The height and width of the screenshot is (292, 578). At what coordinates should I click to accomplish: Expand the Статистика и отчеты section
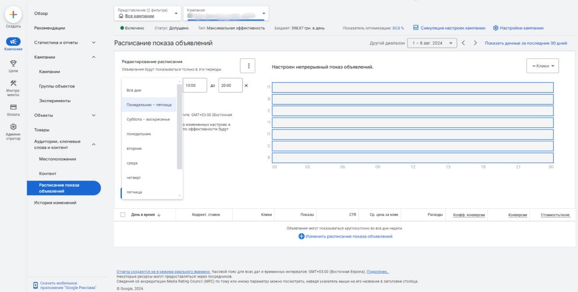tap(93, 42)
